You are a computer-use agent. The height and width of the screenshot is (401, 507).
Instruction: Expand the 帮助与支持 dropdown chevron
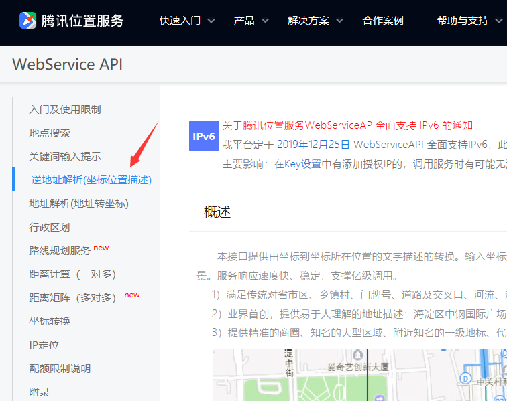pyautogui.click(x=499, y=21)
